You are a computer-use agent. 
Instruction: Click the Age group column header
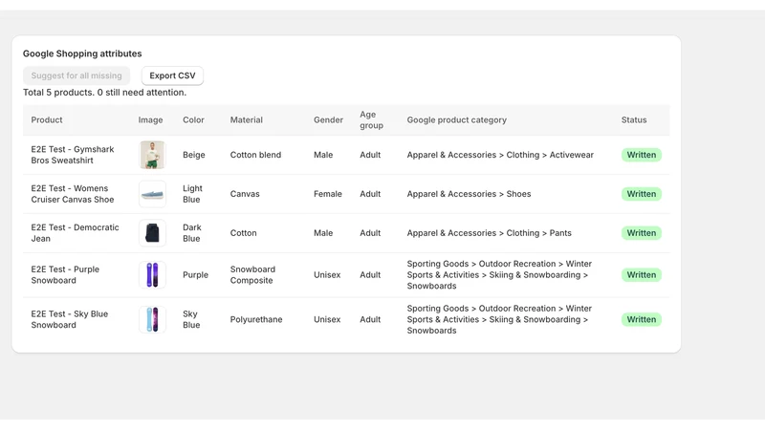[371, 120]
